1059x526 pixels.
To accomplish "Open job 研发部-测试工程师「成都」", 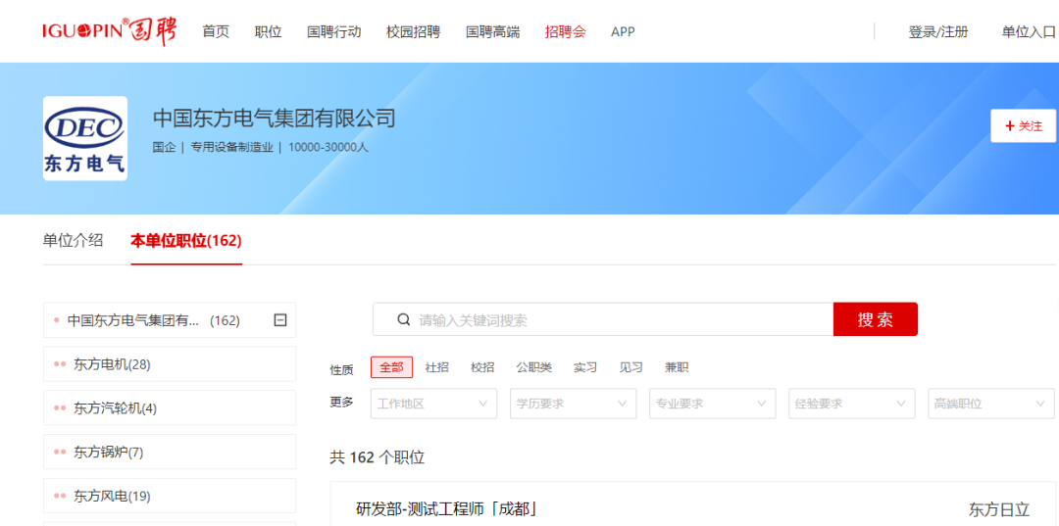I will (446, 508).
